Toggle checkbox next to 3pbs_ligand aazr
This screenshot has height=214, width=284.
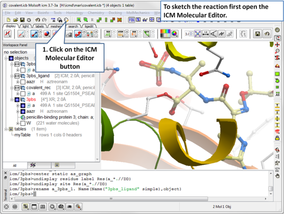click(23, 82)
